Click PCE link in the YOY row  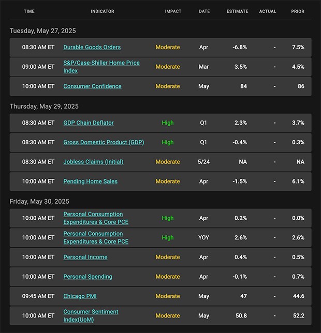click(x=96, y=237)
